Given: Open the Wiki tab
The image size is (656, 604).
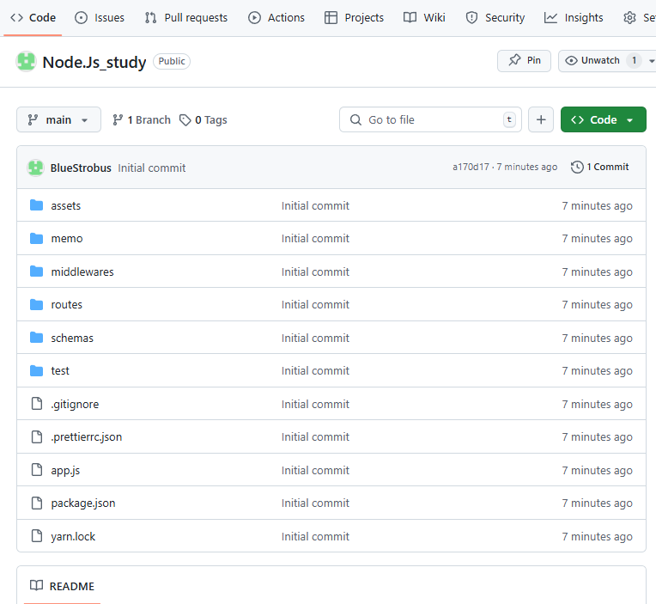Looking at the screenshot, I should pos(424,17).
